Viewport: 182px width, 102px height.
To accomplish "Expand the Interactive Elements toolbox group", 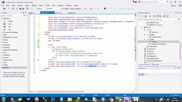I will [3, 50].
